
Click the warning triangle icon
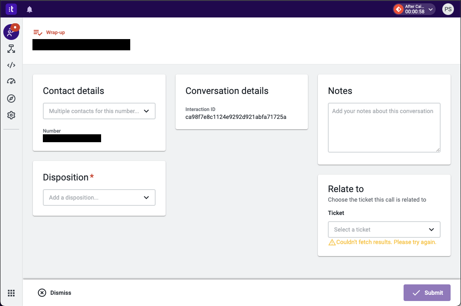tap(332, 242)
